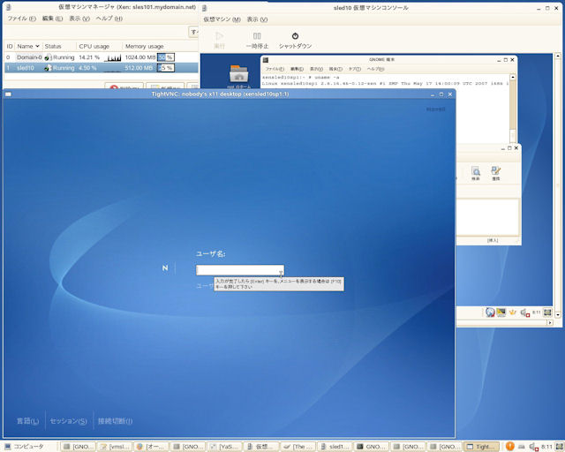Click the username (ユーザ名) input field
This screenshot has width=565, height=452.
tap(239, 270)
